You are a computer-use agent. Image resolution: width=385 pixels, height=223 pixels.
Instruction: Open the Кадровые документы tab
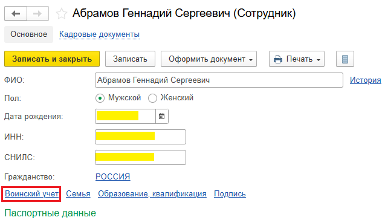pyautogui.click(x=100, y=34)
